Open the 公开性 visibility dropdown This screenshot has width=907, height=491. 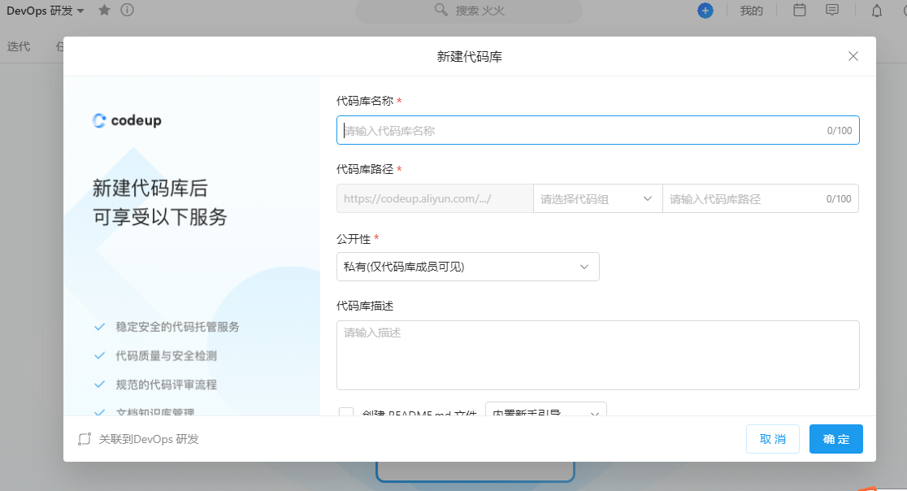tap(468, 266)
